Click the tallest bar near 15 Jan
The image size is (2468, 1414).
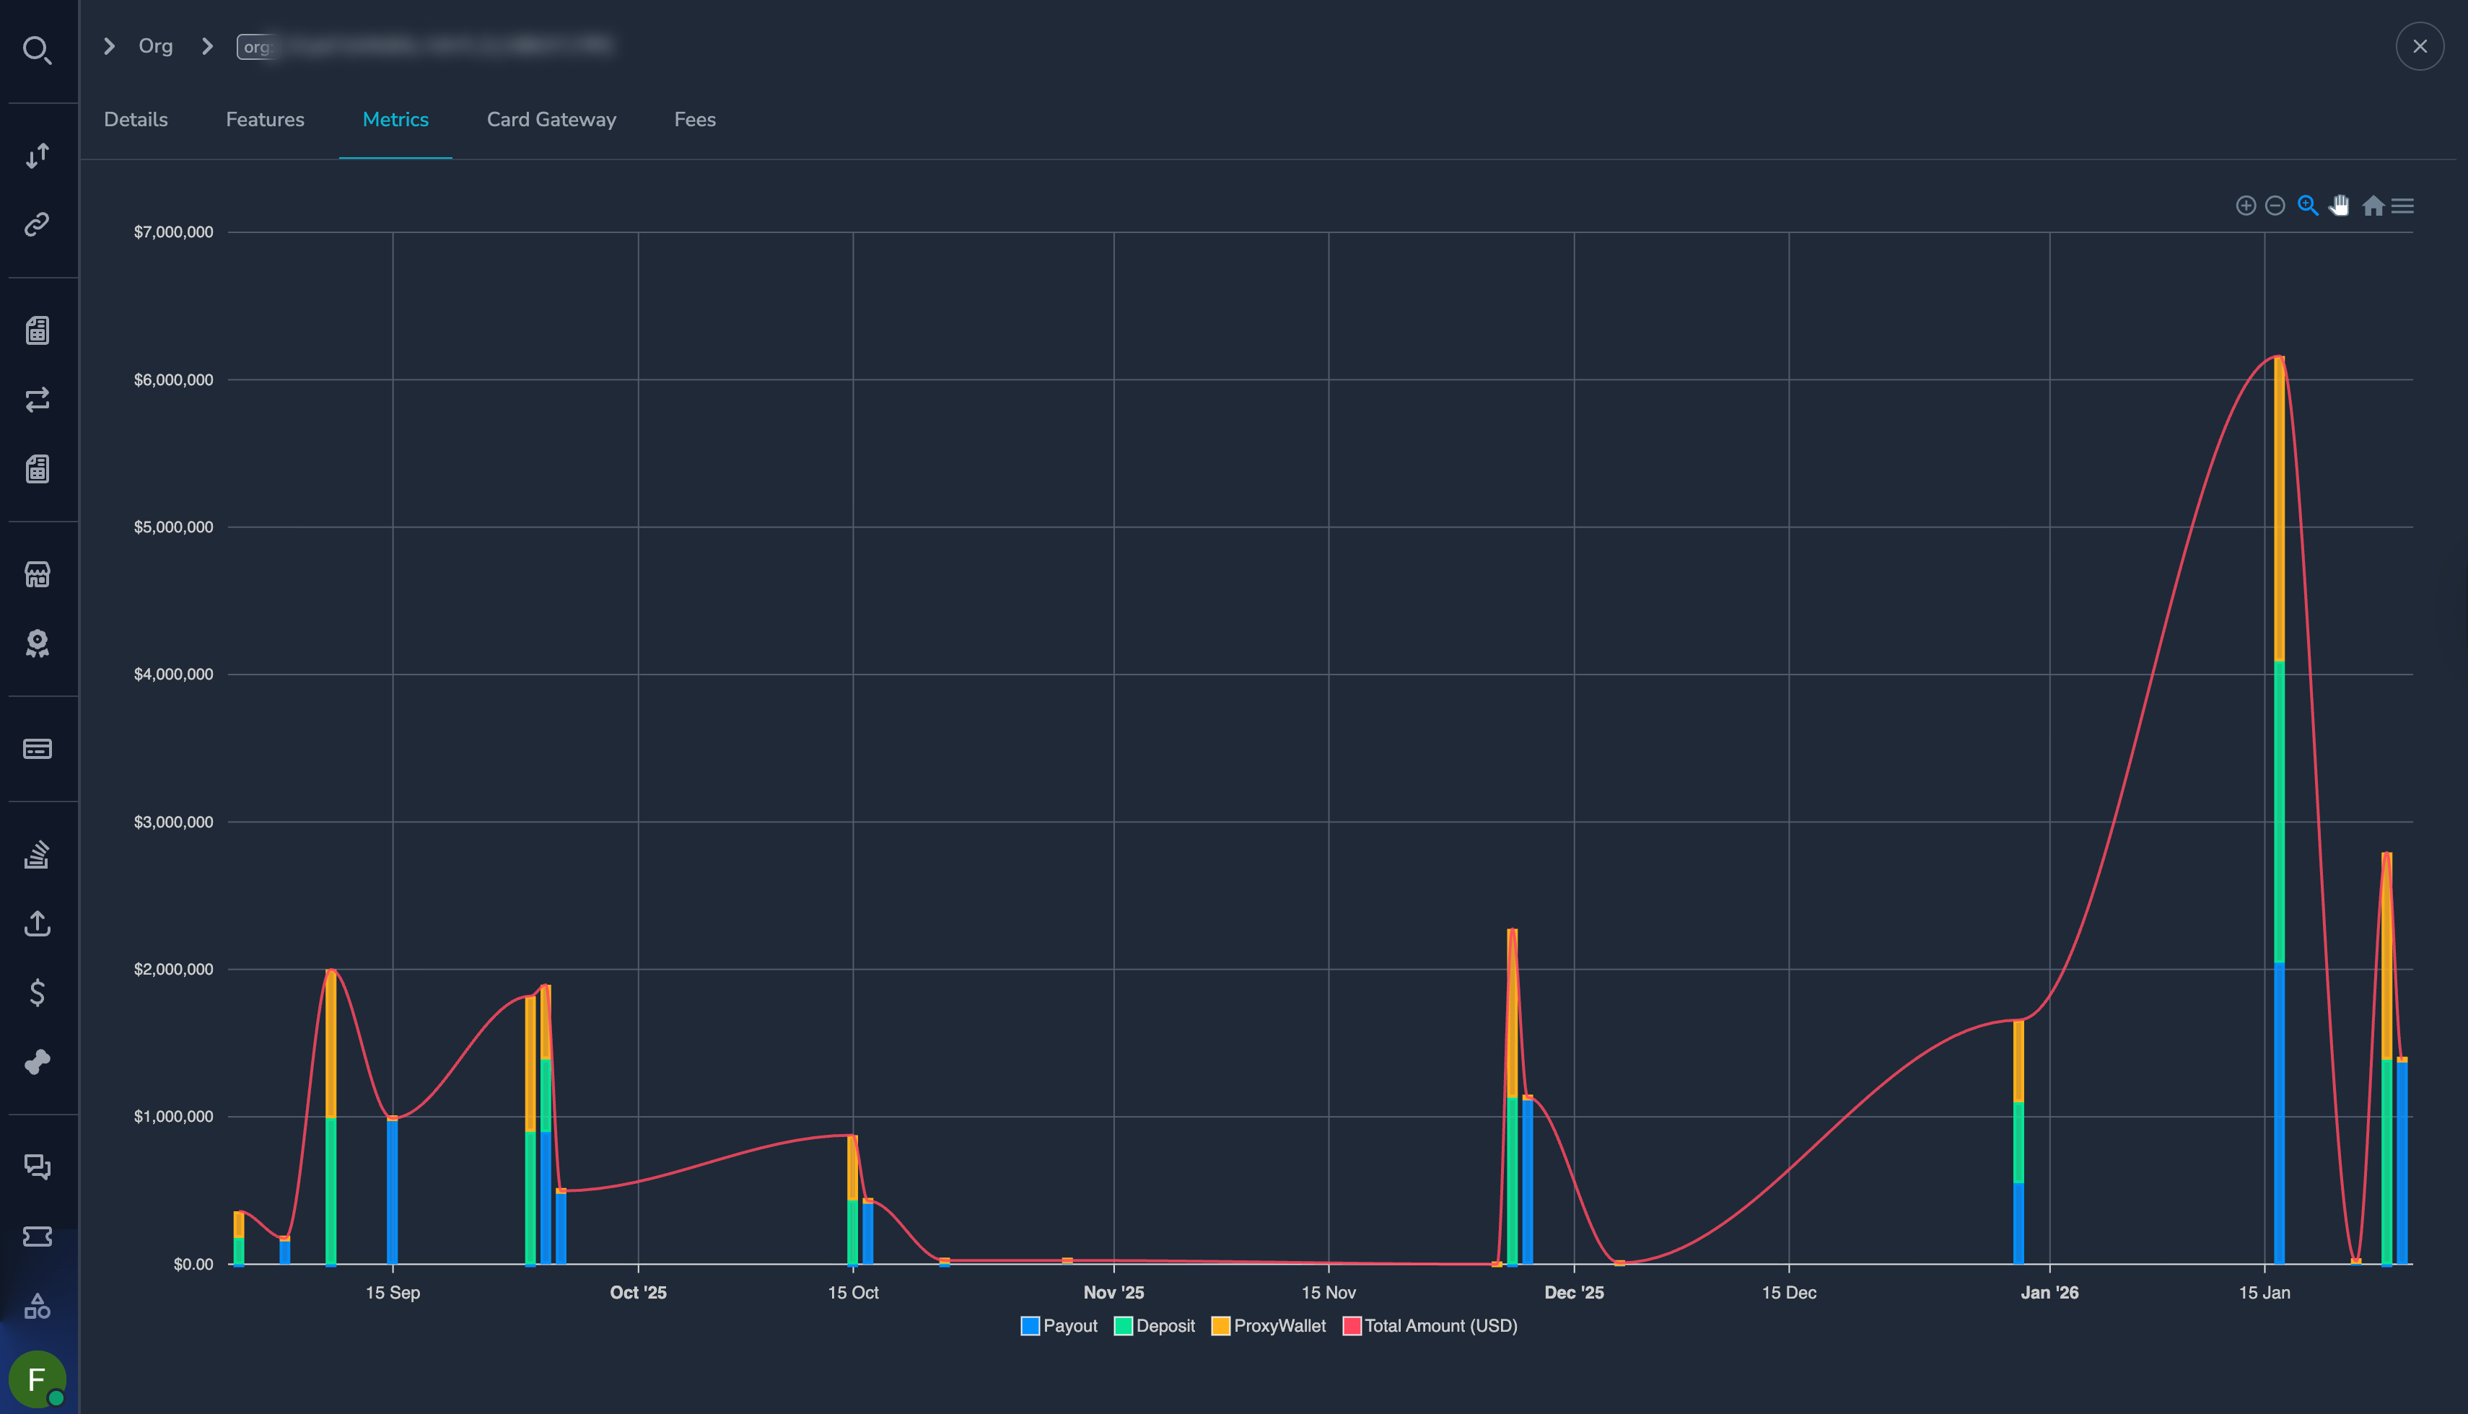(2280, 810)
